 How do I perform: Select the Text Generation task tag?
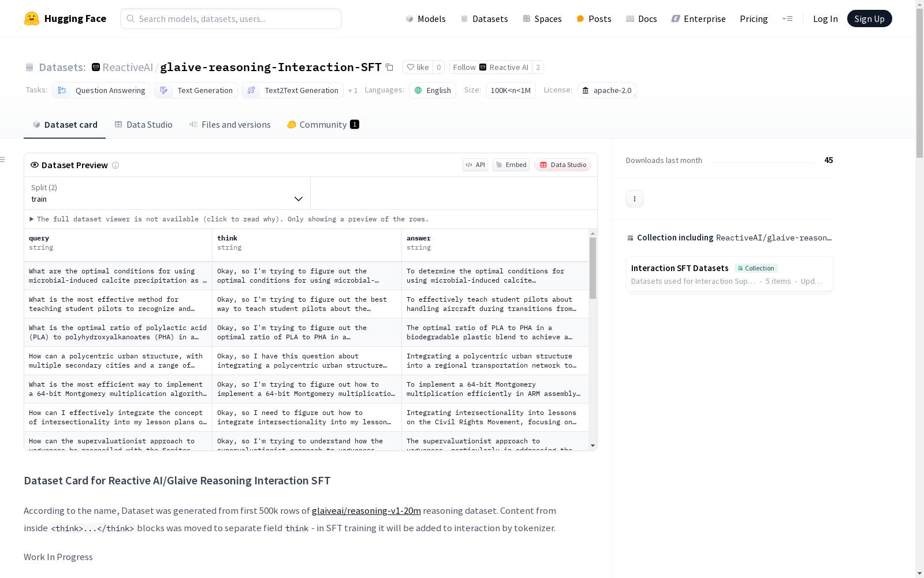tap(196, 90)
